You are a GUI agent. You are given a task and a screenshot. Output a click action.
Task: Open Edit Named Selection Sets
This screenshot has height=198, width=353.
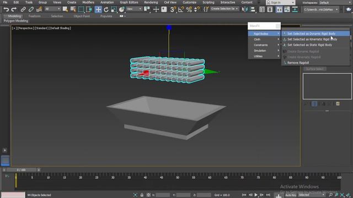(x=206, y=9)
